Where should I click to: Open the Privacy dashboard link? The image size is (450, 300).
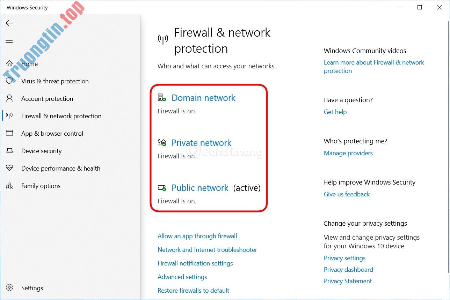pyautogui.click(x=348, y=270)
